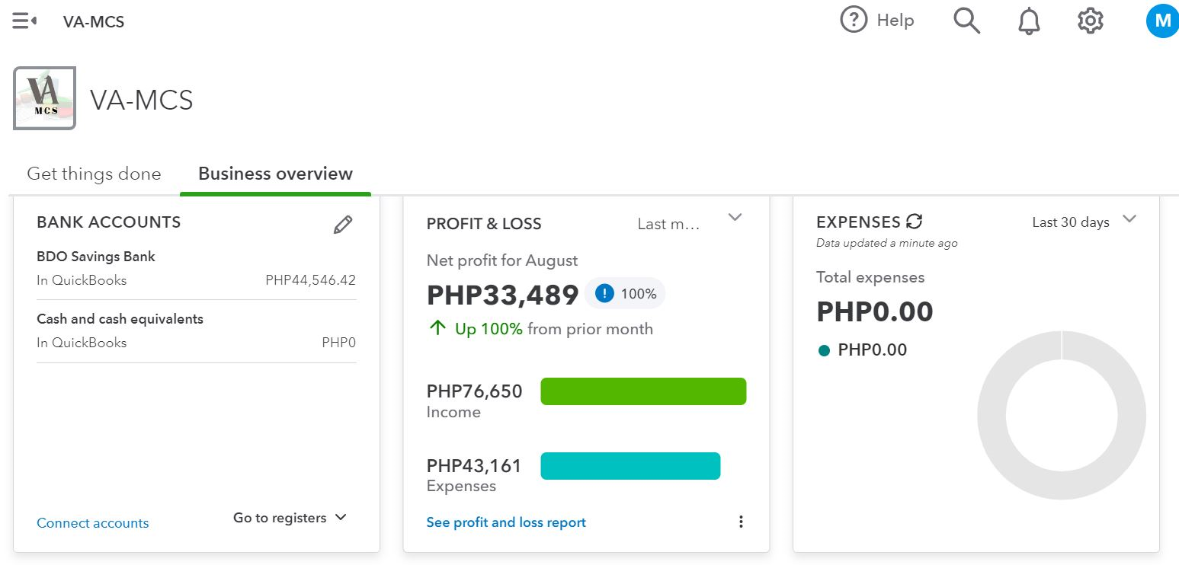Click the teal Expenses bar
Screen dimensions: 1179x565
630,466
